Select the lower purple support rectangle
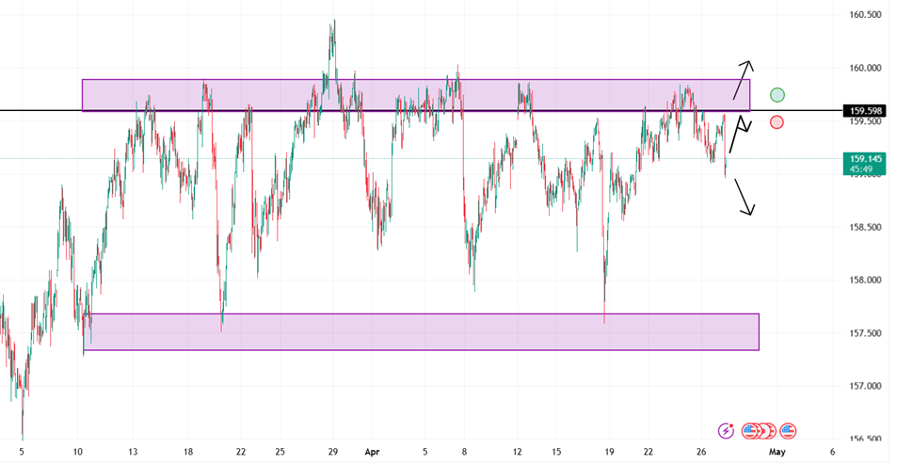This screenshot has height=464, width=897. [x=421, y=332]
